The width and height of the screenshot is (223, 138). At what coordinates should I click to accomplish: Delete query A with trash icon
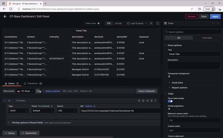tap(152, 100)
